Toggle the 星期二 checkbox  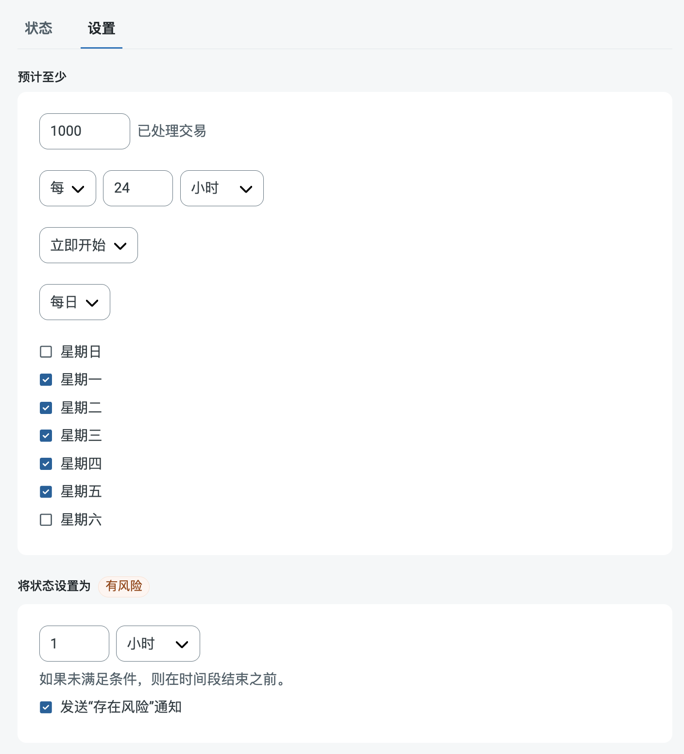[x=46, y=408]
